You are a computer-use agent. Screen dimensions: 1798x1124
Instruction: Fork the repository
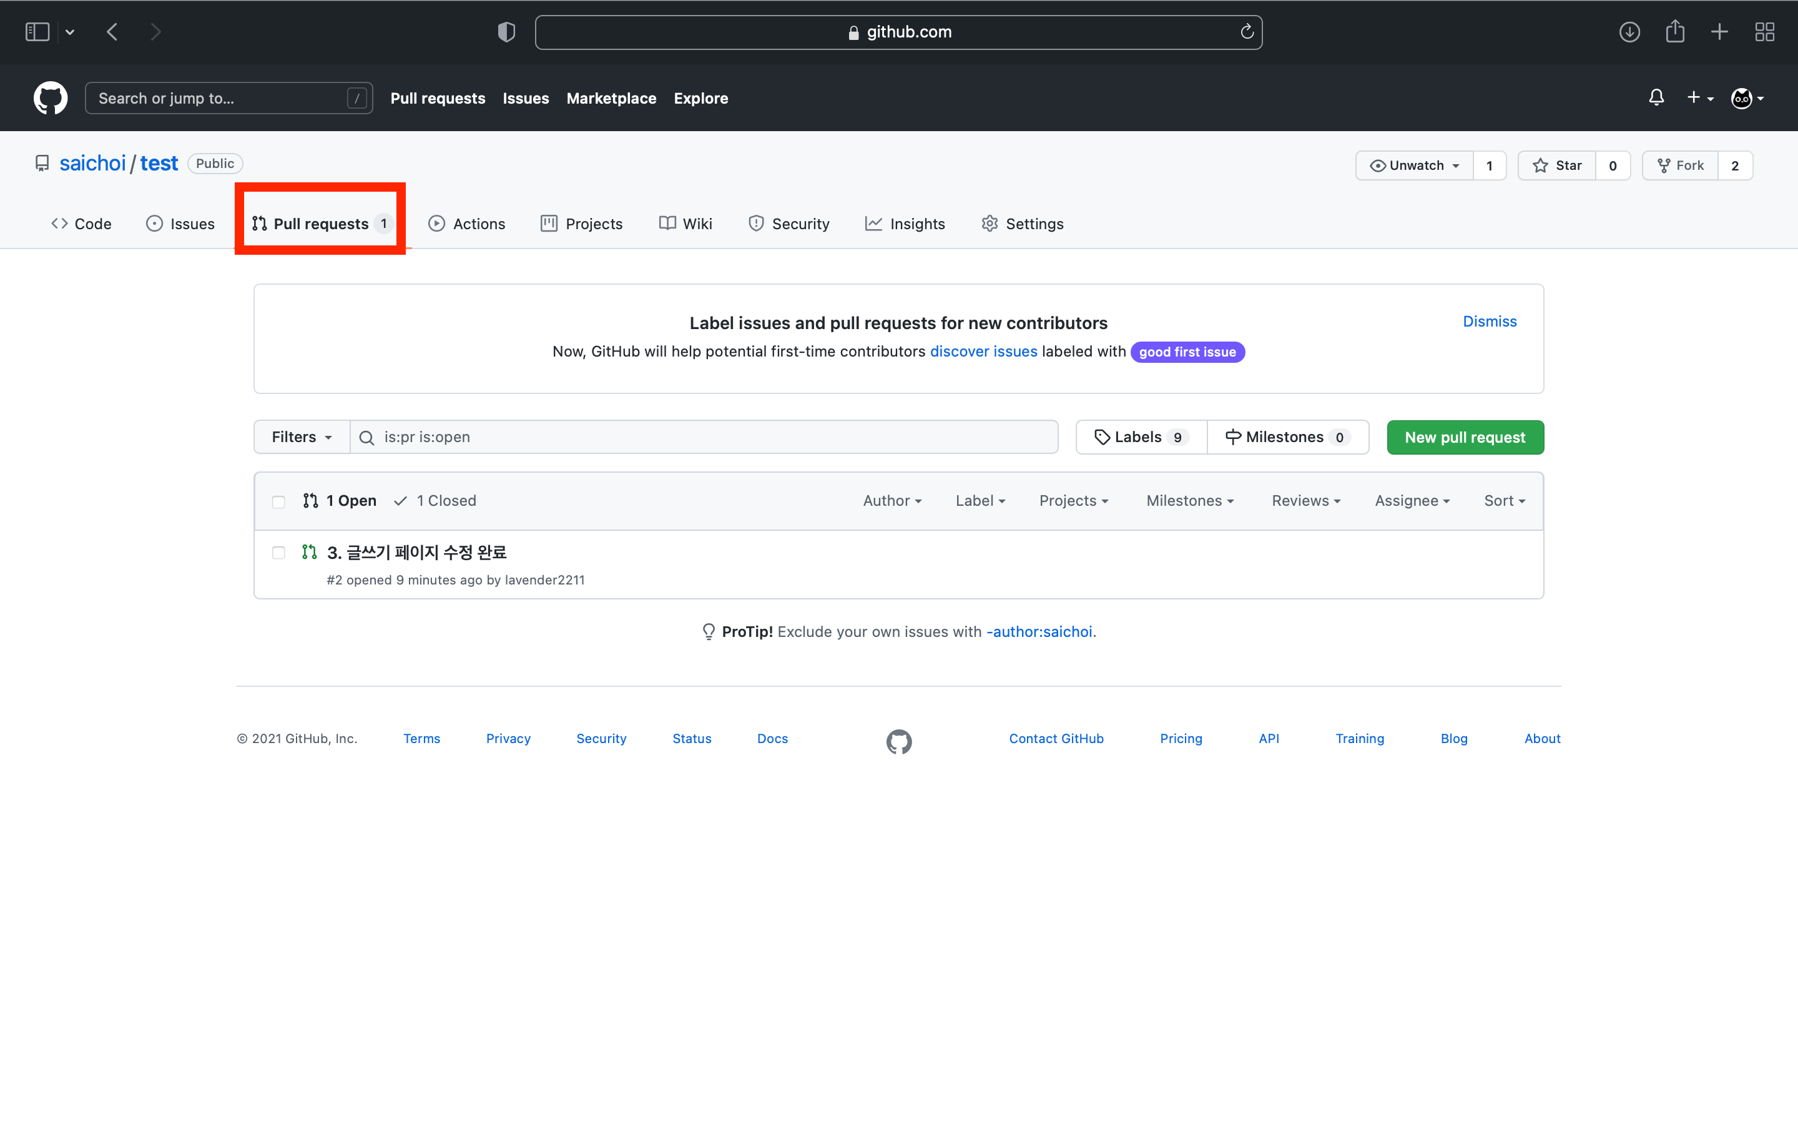(x=1681, y=165)
